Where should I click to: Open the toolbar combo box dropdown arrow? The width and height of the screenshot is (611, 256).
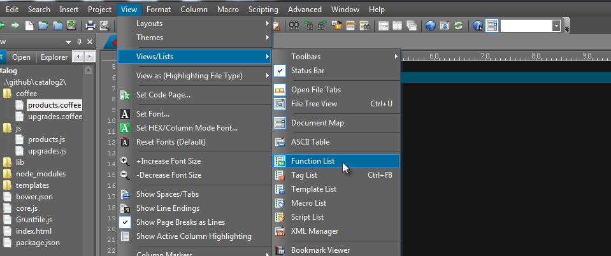click(x=556, y=26)
